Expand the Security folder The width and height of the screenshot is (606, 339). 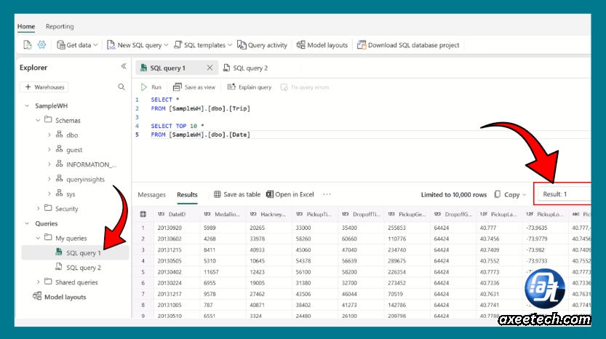[38, 208]
